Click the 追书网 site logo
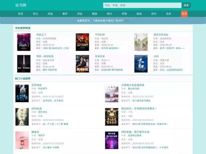 click(21, 5)
